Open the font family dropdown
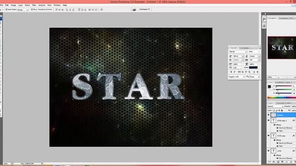 pos(238,52)
